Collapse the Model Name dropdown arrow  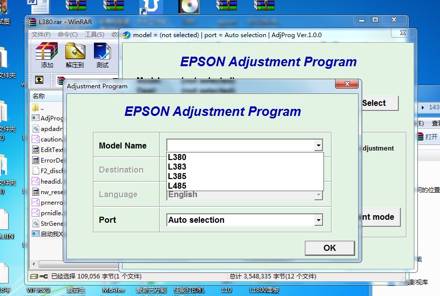318,145
